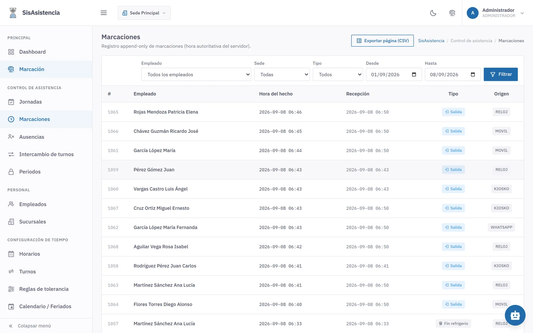Click Salida badge for Rojas Mendoza
The image size is (533, 333).
(x=453, y=112)
